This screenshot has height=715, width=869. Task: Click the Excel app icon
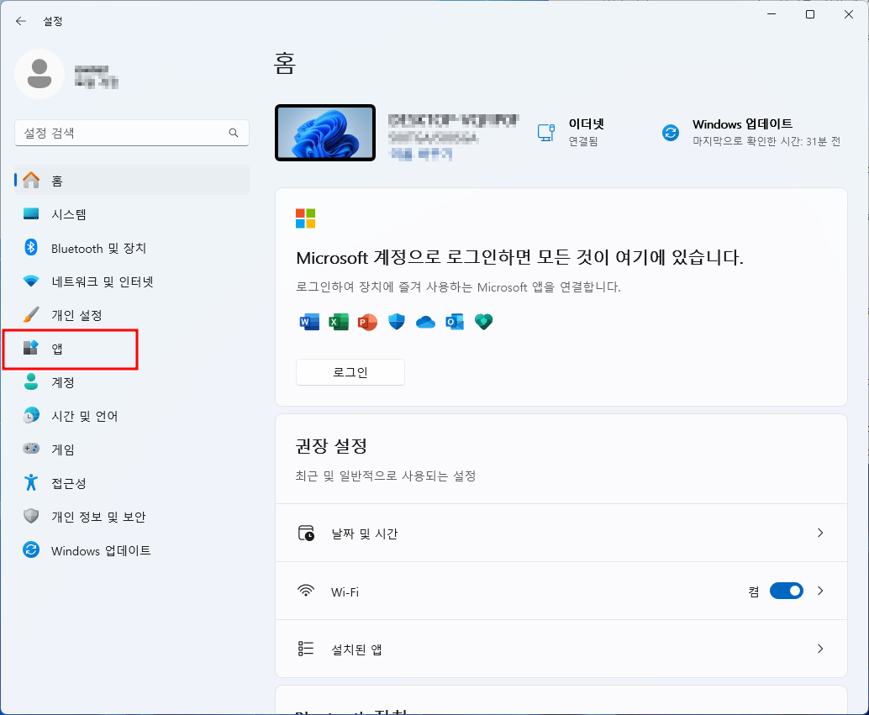(x=339, y=322)
